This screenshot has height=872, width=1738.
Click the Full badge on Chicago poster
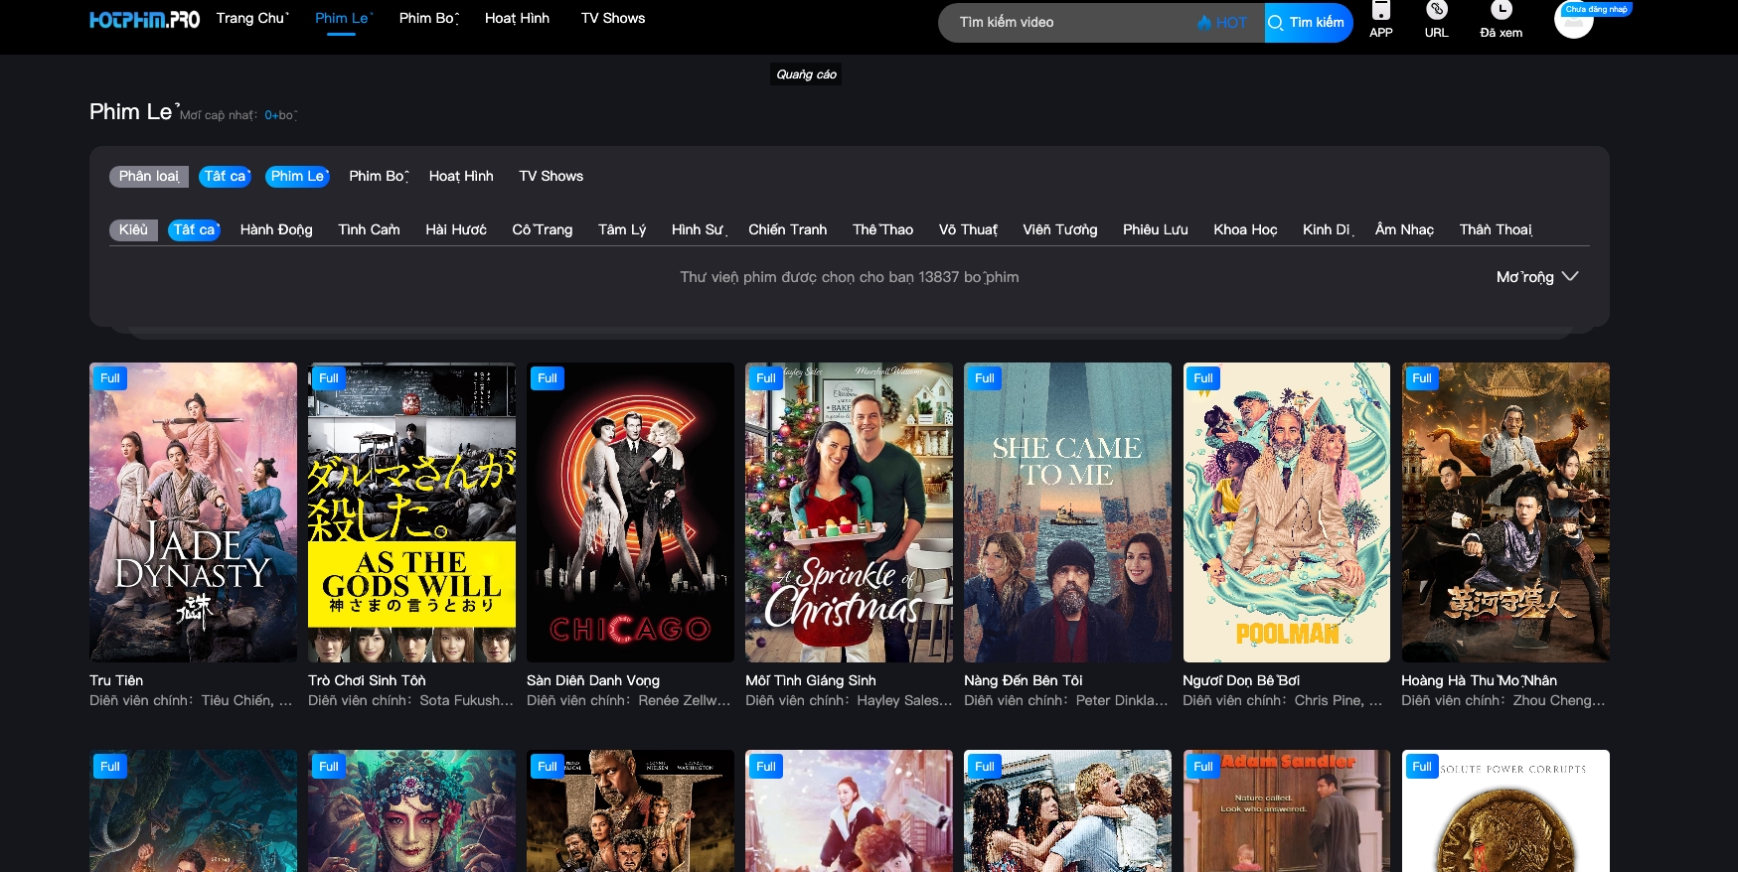[547, 378]
